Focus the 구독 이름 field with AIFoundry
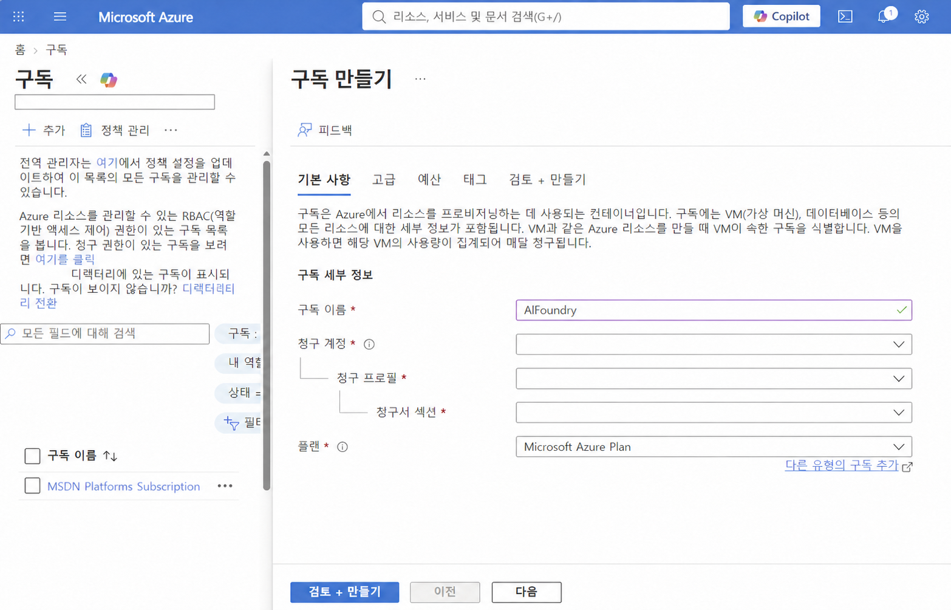The height and width of the screenshot is (610, 951). 714,310
